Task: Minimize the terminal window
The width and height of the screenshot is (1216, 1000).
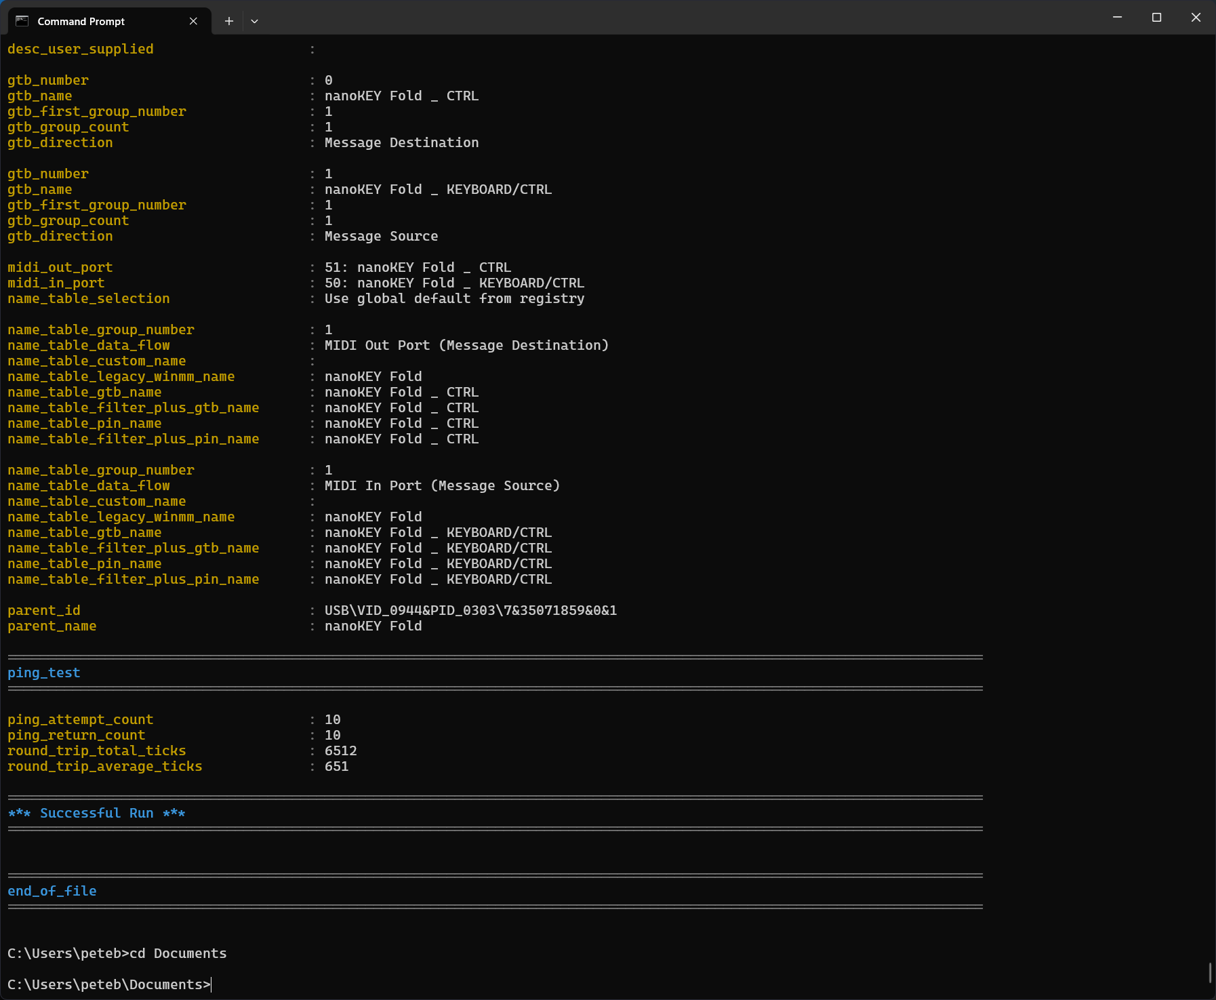Action: point(1117,18)
